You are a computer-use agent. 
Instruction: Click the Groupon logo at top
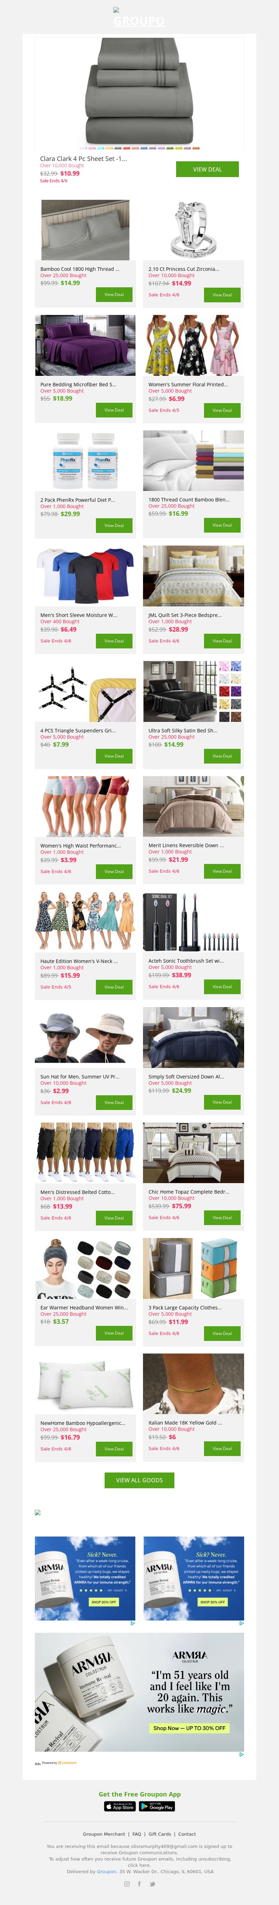[x=139, y=21]
